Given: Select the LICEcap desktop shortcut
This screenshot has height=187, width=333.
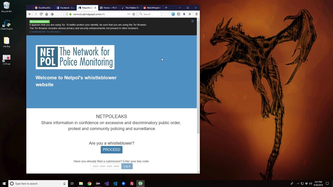Looking at the screenshot, I should 7,60.
